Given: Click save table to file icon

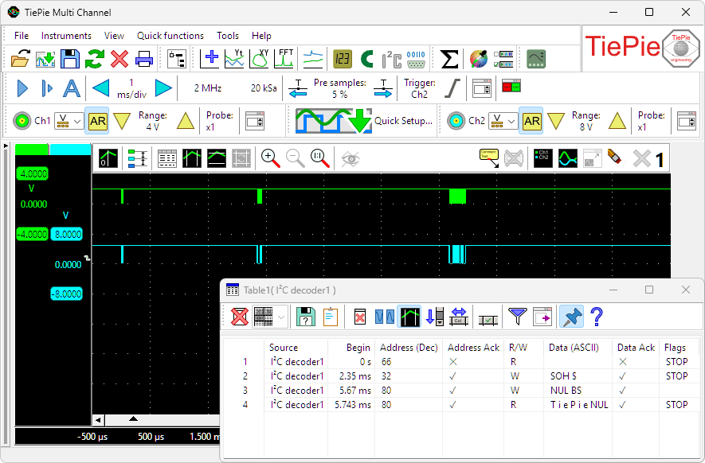Looking at the screenshot, I should 306,317.
